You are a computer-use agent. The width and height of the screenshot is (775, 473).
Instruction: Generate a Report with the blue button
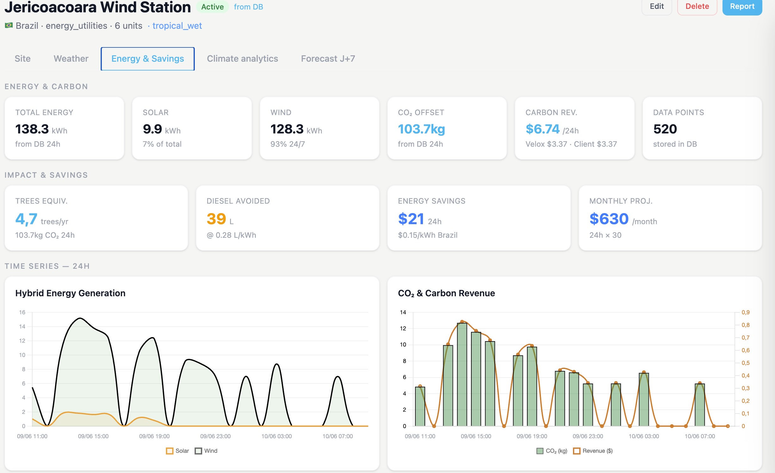[742, 6]
